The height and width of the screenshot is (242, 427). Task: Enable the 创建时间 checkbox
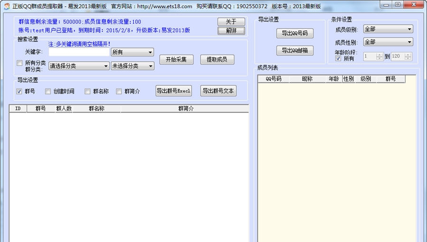(48, 91)
